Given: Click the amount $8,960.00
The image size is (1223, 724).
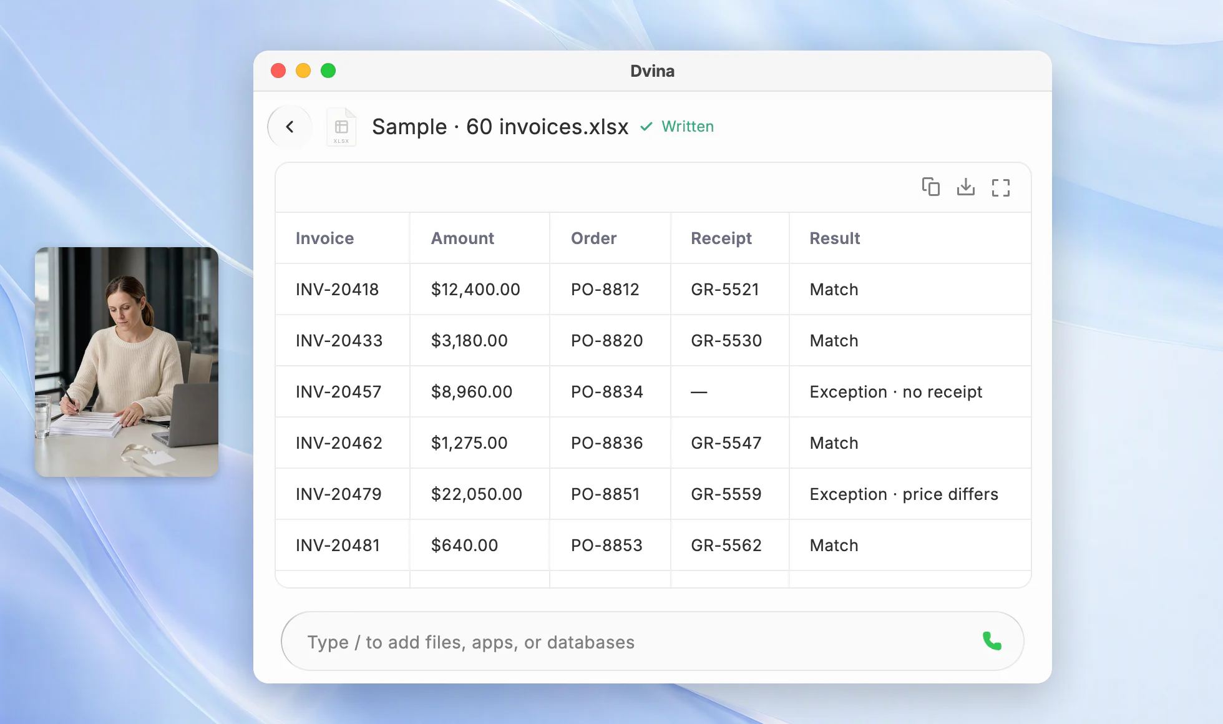Looking at the screenshot, I should [472, 391].
